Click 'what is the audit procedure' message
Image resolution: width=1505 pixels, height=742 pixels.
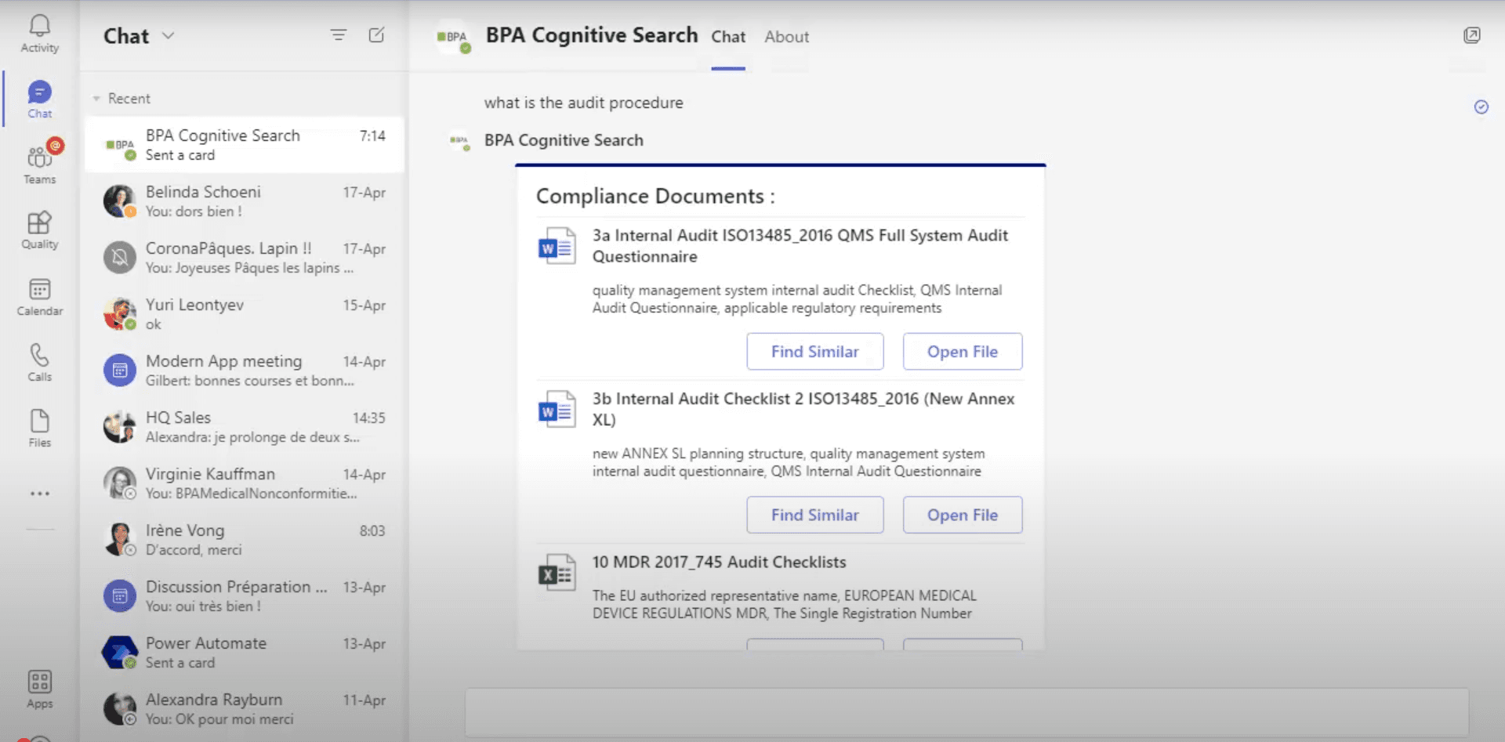click(583, 103)
